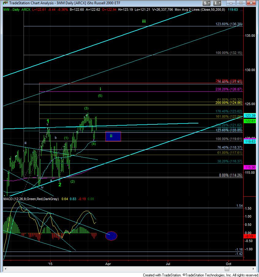Open the I interval link dropdown

tap(217, 3)
